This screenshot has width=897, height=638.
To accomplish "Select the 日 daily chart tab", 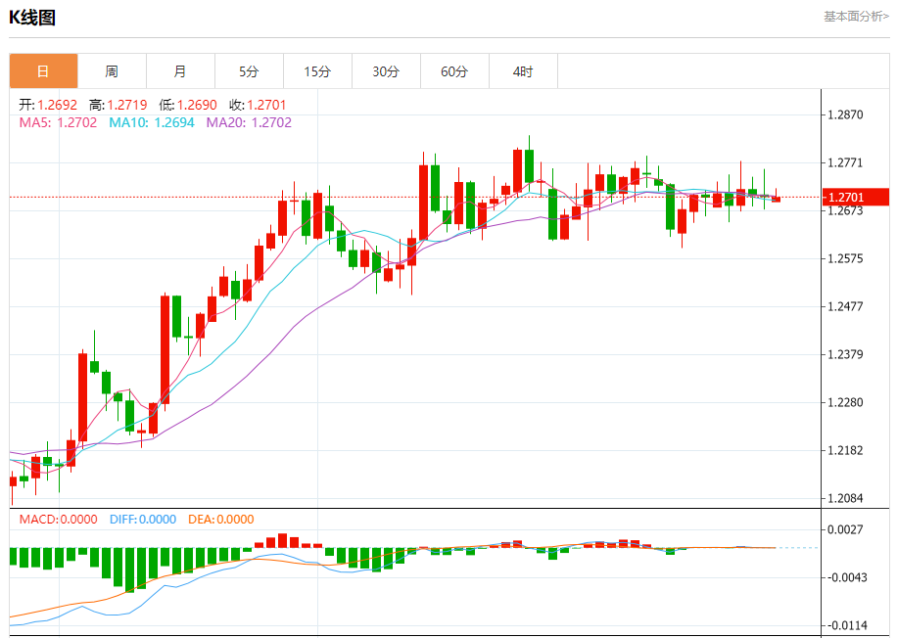I will pyautogui.click(x=43, y=71).
